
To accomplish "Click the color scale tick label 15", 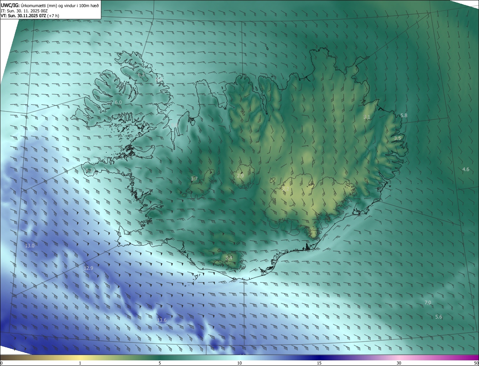I will click(x=319, y=363).
